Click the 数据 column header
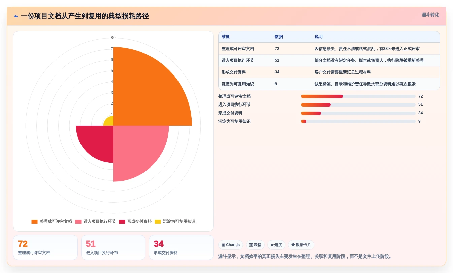This screenshot has width=453, height=273. 279,37
